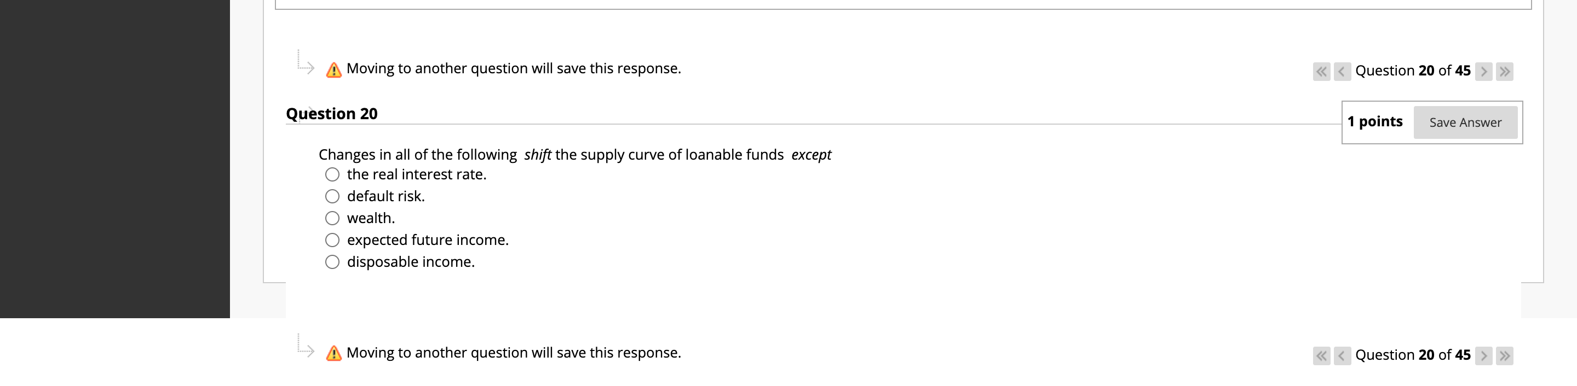Select the "expected future income" option

pyautogui.click(x=331, y=240)
